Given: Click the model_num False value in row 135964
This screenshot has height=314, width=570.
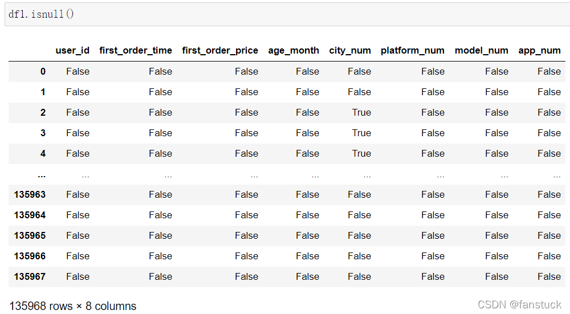Looking at the screenshot, I should pos(496,215).
